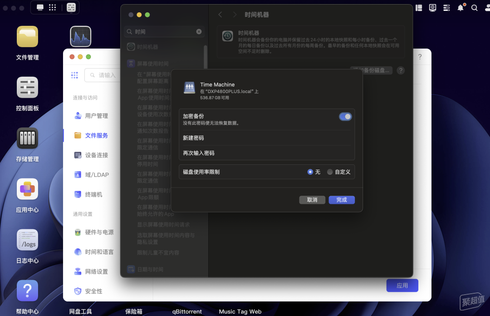Screen dimensions: 490x316
Task: Open 帮助中心 question mark icon
Action: coord(28,291)
